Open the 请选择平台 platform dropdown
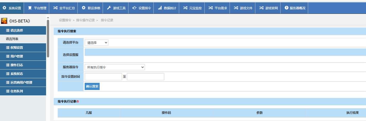 coord(97,43)
